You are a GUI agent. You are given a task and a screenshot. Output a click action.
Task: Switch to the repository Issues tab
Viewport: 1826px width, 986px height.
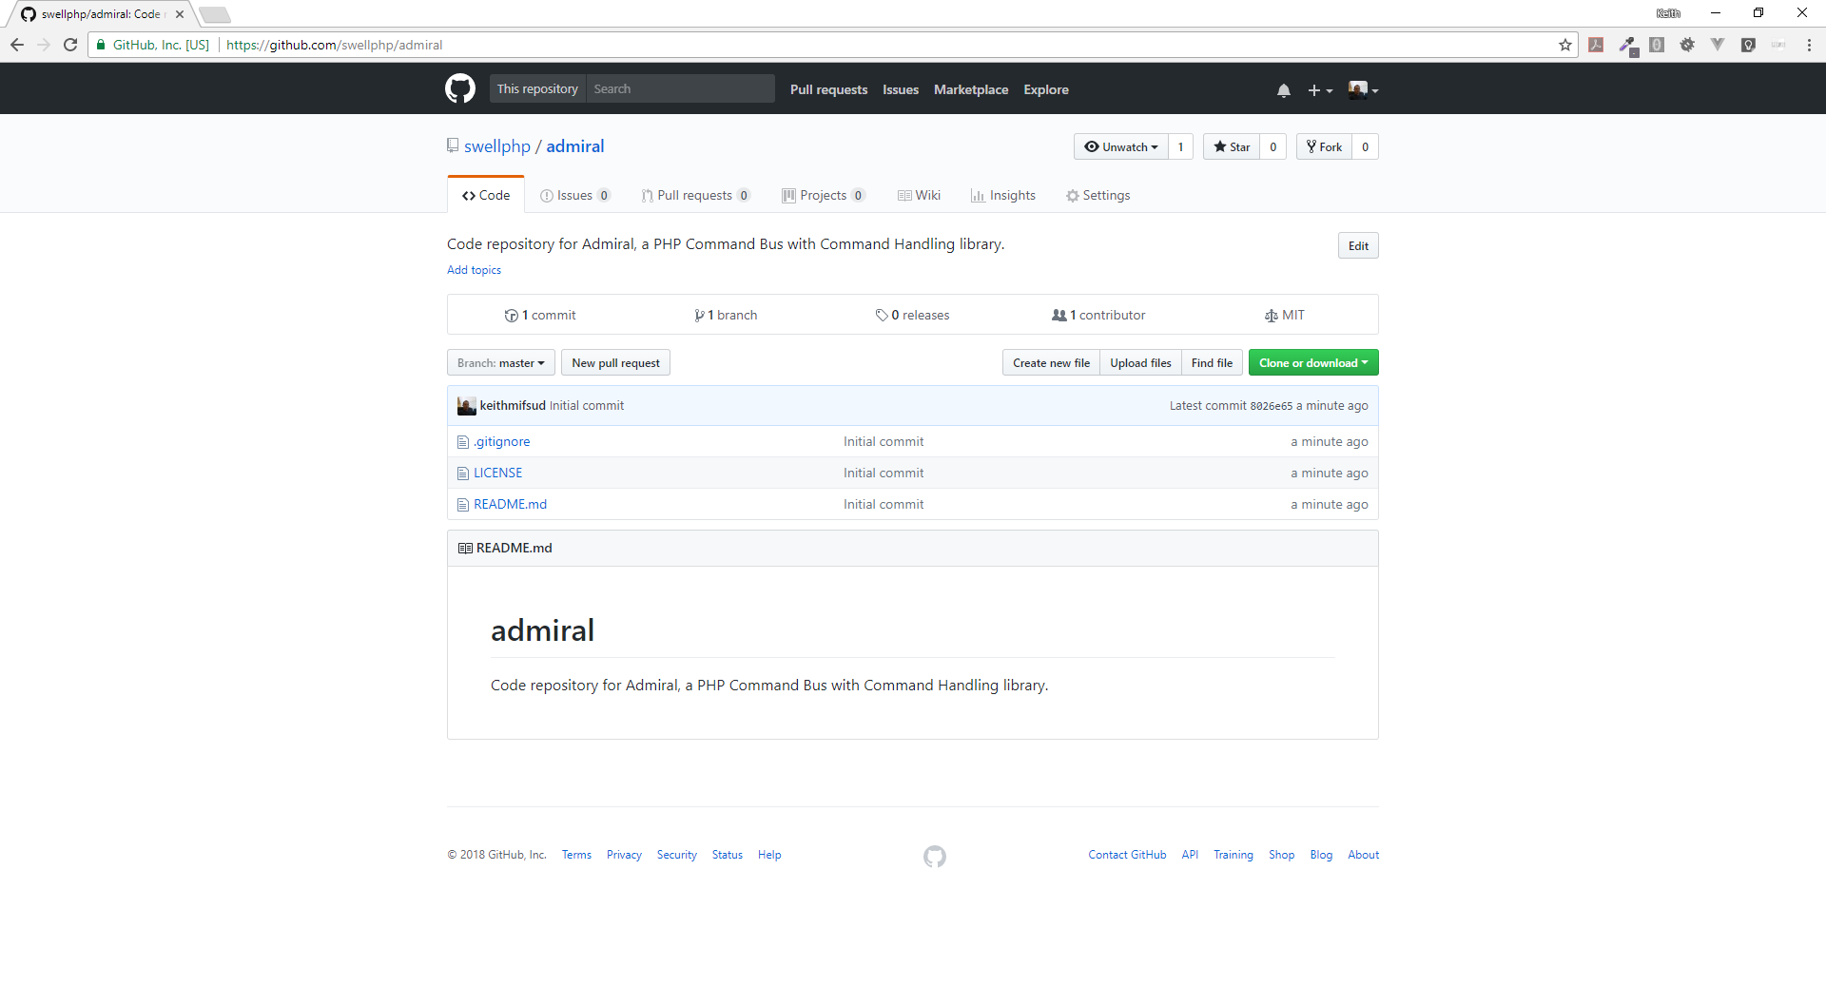click(574, 195)
